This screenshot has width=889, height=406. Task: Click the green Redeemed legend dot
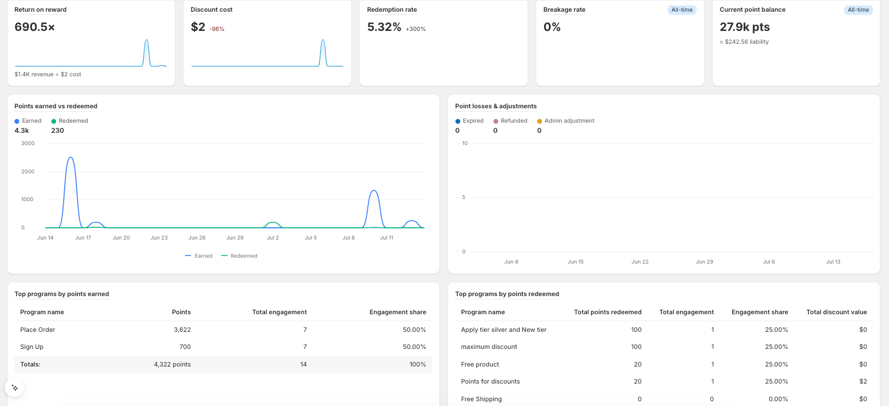tap(53, 121)
